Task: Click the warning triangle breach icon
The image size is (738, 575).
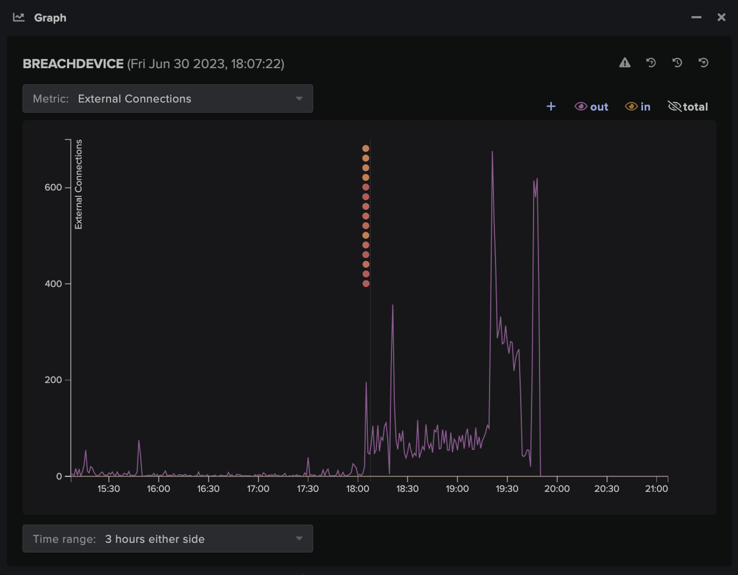Action: point(624,62)
